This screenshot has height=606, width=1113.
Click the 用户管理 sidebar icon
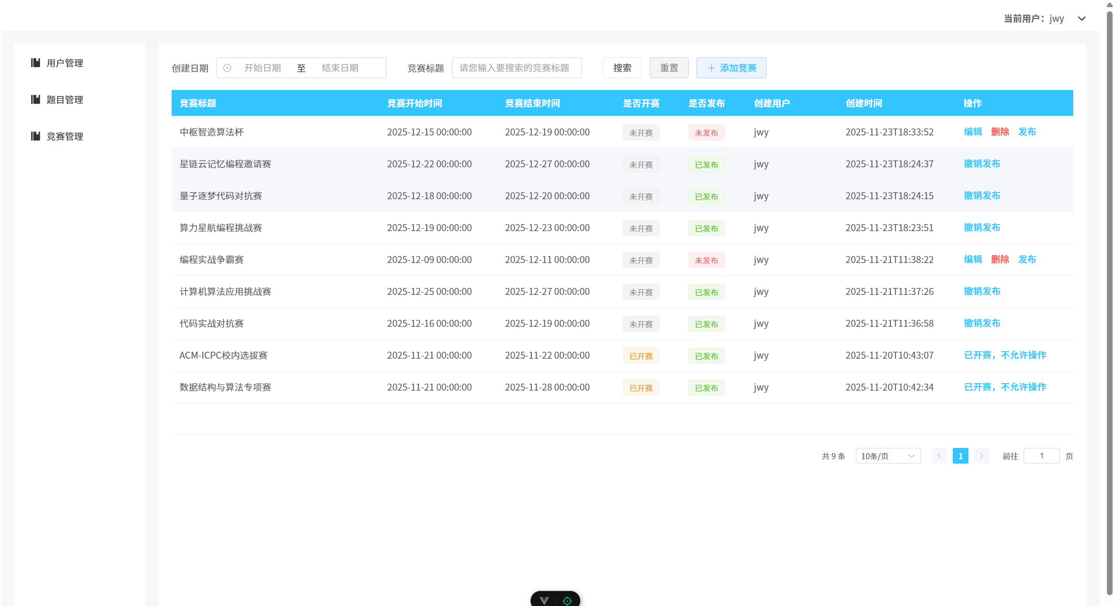35,63
